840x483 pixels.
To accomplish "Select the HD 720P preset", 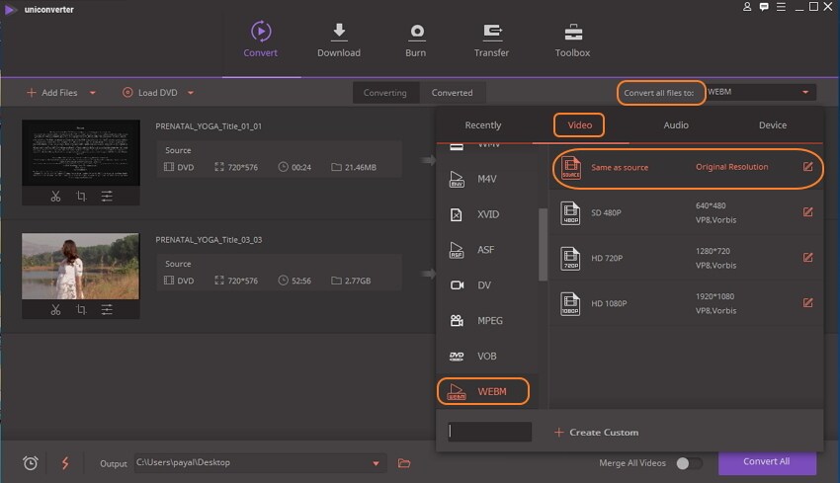I will [686, 258].
